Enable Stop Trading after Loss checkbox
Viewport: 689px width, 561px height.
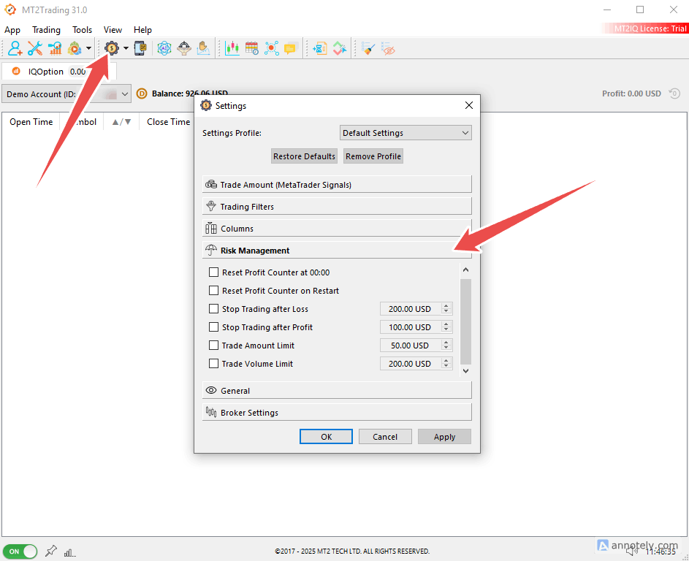[213, 309]
